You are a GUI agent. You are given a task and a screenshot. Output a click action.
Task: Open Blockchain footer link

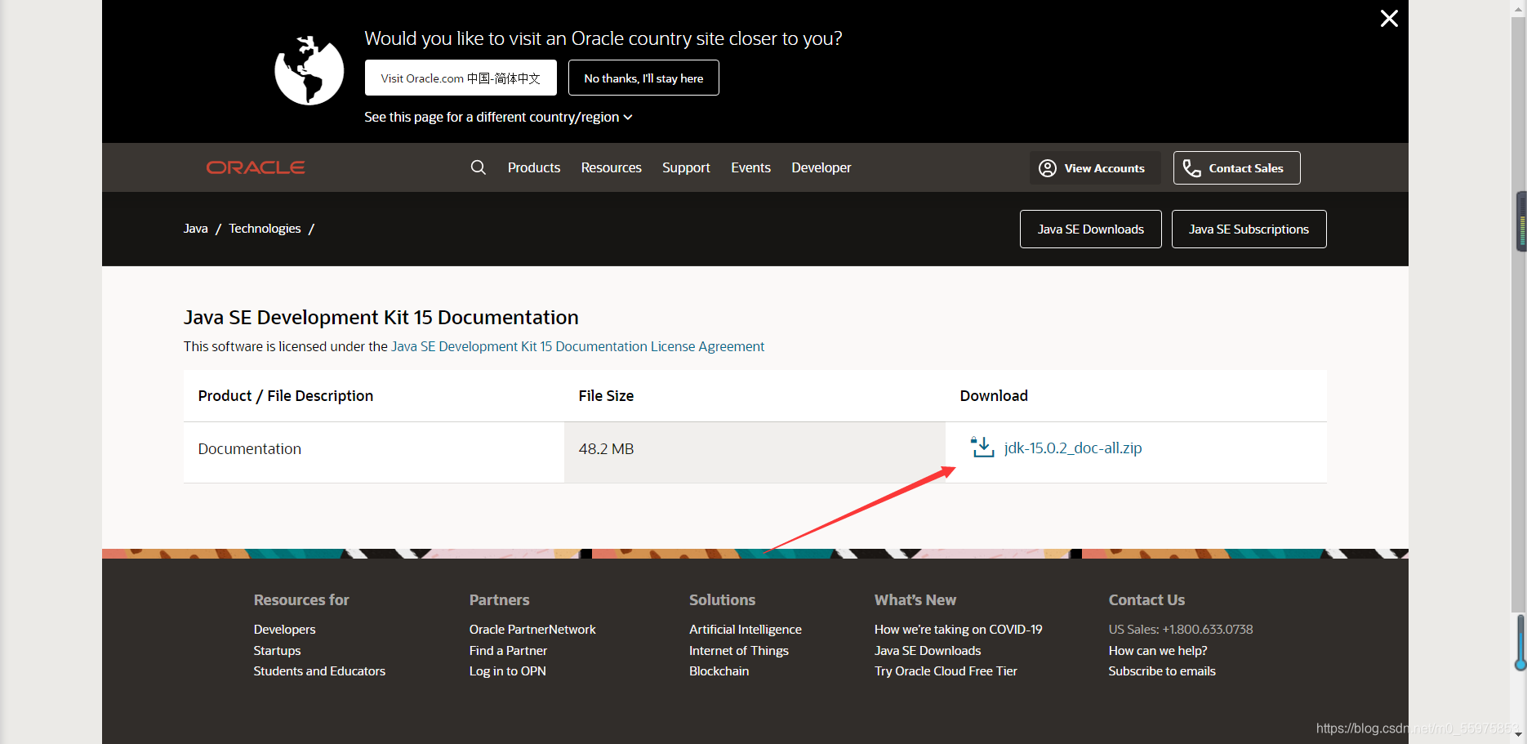[x=719, y=671]
